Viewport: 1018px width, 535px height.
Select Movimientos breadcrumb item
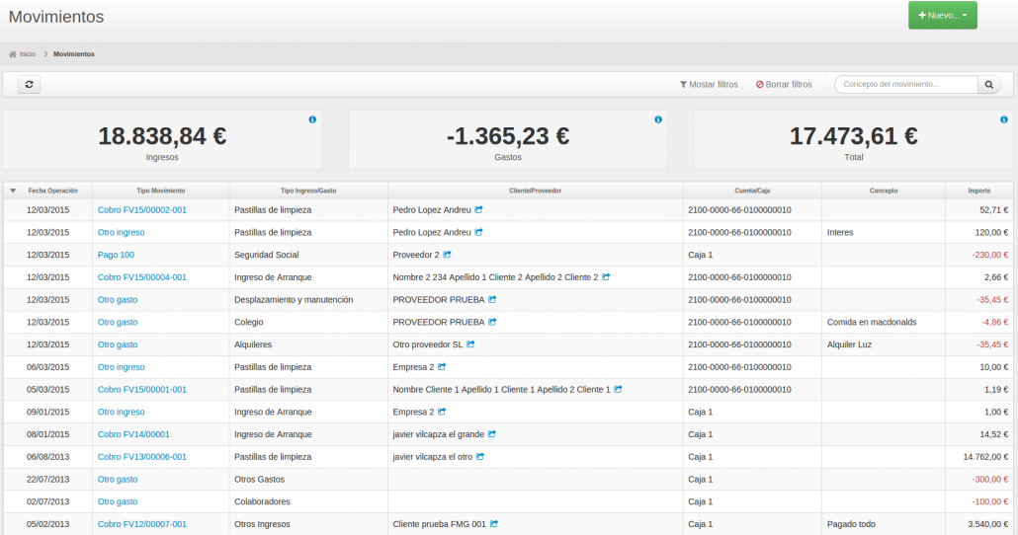(74, 54)
